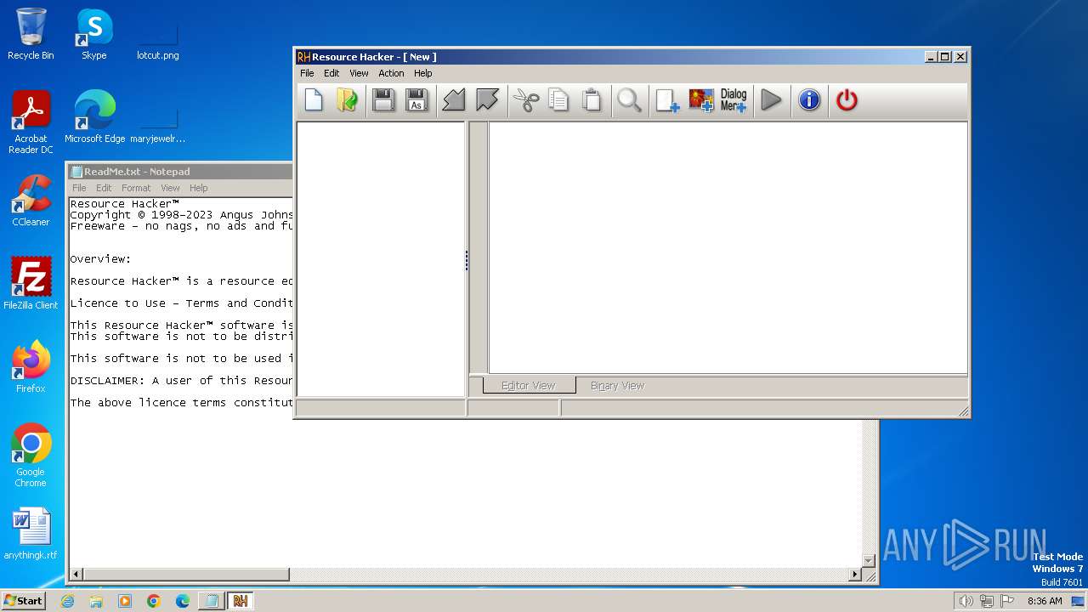This screenshot has height=612, width=1088.
Task: Open Find with magnifier icon
Action: click(x=629, y=100)
